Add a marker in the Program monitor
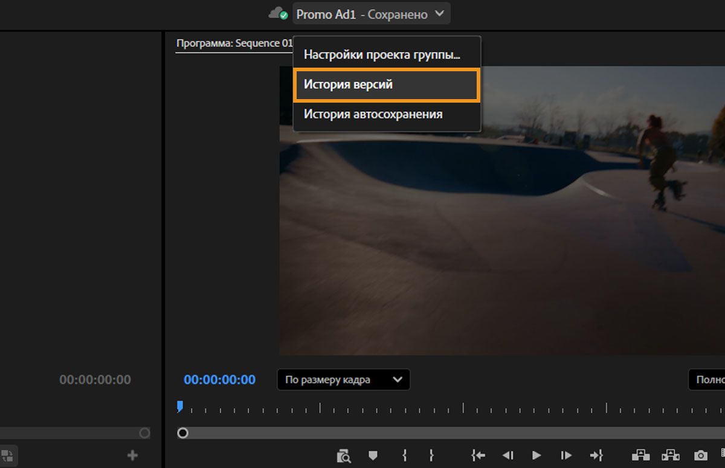 (x=373, y=455)
